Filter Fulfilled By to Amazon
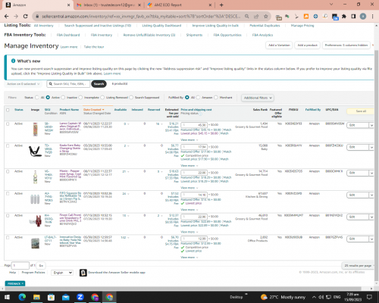The width and height of the screenshot is (379, 303). (198, 98)
